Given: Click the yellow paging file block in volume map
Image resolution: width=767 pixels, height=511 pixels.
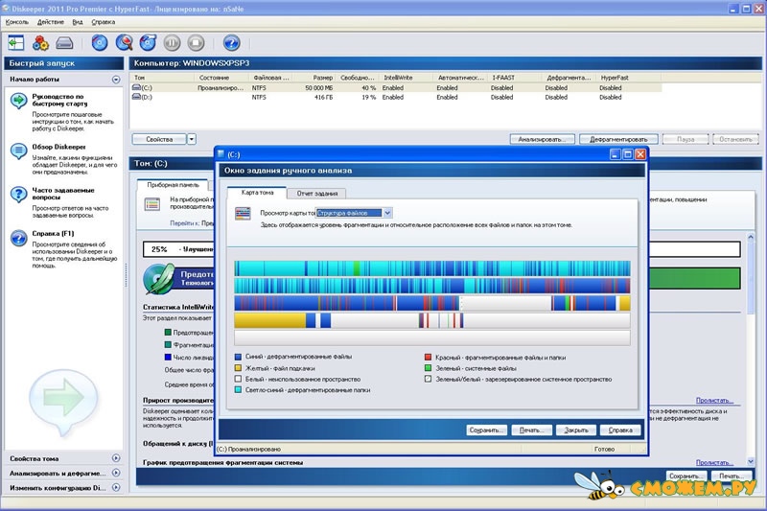Looking at the screenshot, I should click(x=270, y=320).
